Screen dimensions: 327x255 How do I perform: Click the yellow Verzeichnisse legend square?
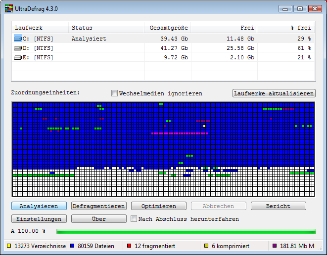(x=9, y=246)
